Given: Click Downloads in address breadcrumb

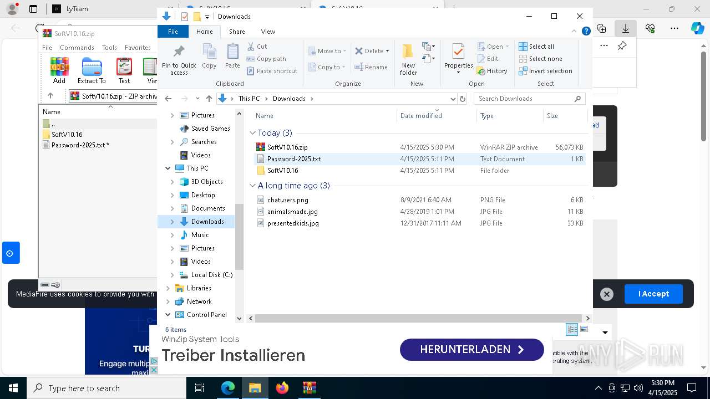Looking at the screenshot, I should point(289,99).
